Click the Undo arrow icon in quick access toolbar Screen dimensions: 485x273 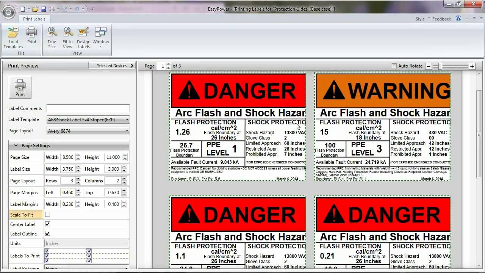tap(77, 9)
